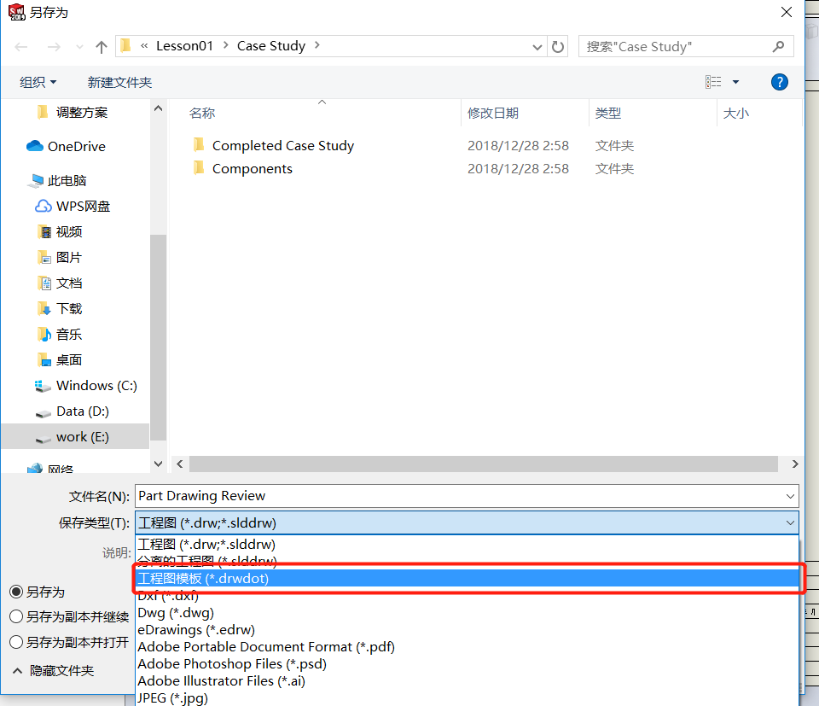The image size is (819, 706).
Task: Click the horizontal scrollbar track
Action: click(484, 464)
